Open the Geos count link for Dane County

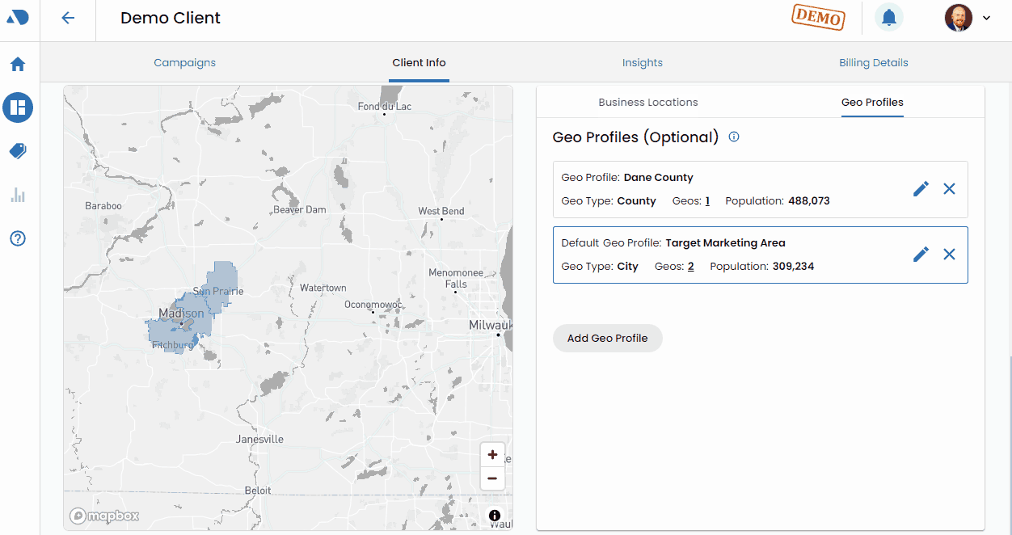[707, 200]
